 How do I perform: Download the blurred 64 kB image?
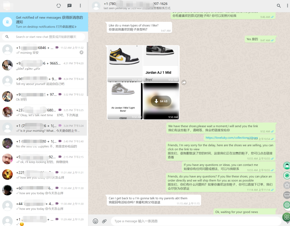tap(161, 101)
